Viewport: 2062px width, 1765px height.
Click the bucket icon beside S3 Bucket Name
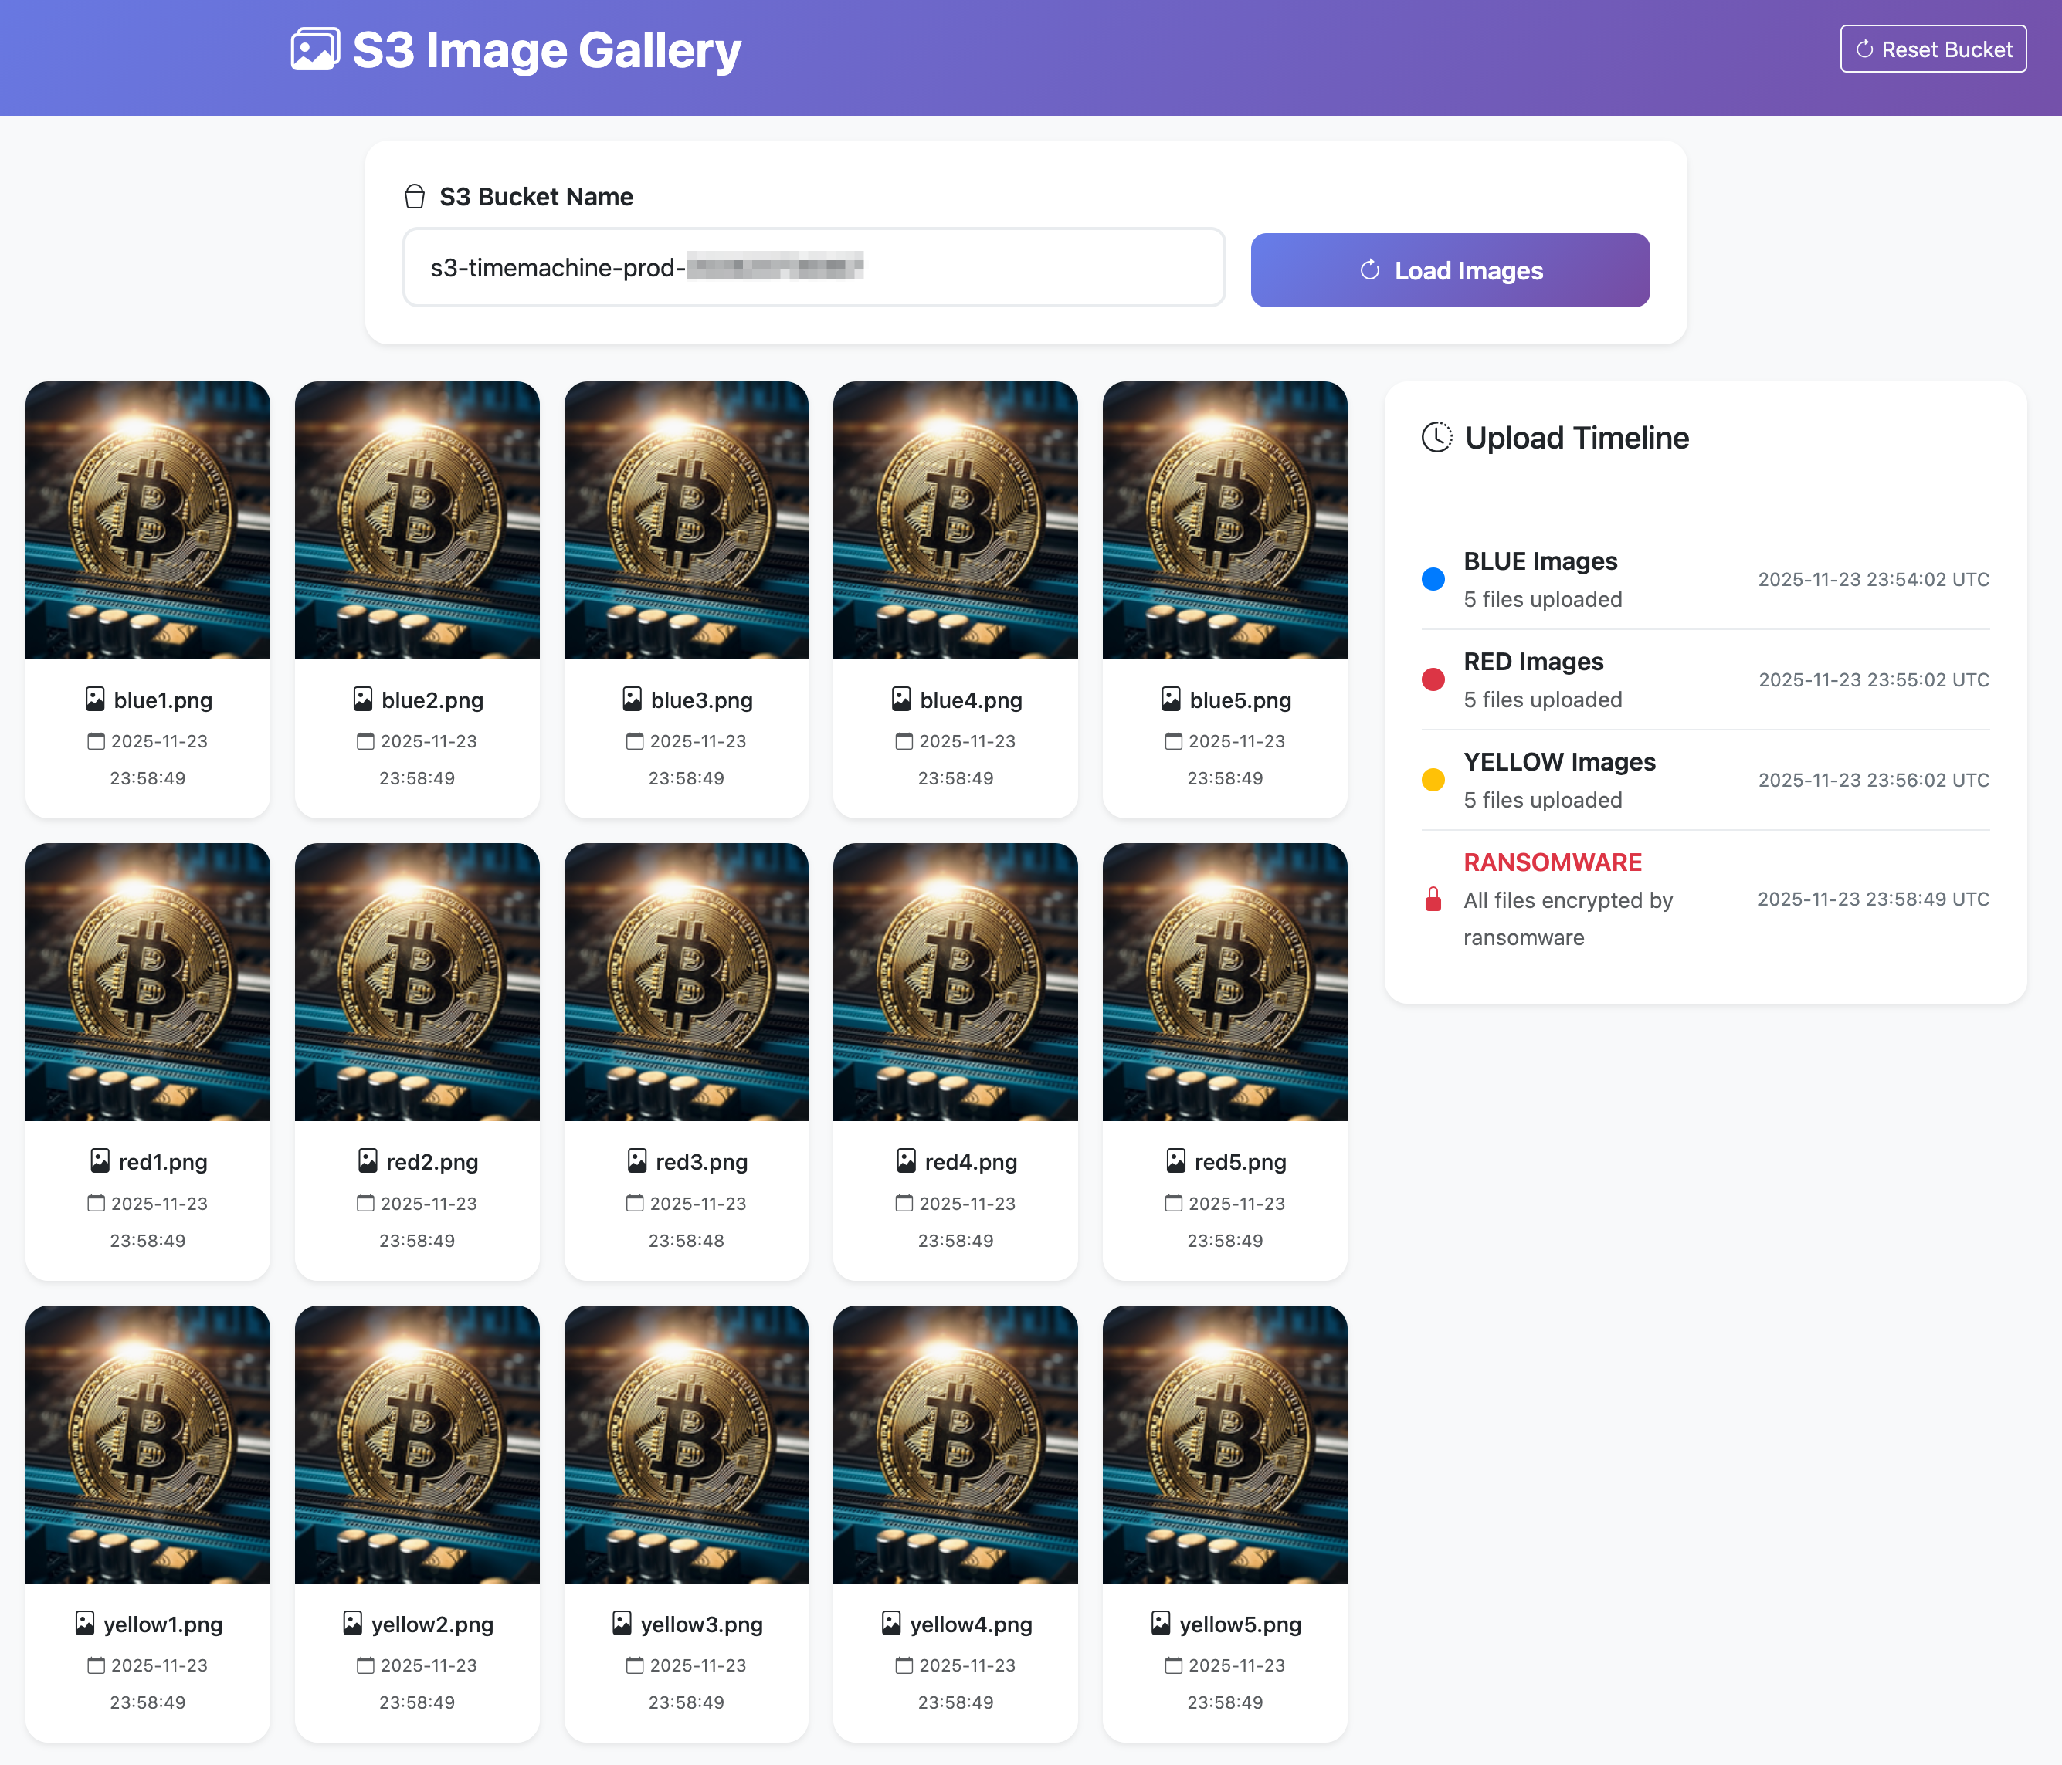point(415,197)
